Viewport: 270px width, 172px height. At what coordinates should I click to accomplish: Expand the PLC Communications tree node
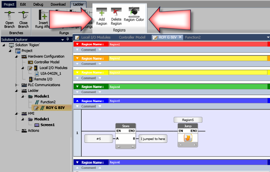click(16, 85)
